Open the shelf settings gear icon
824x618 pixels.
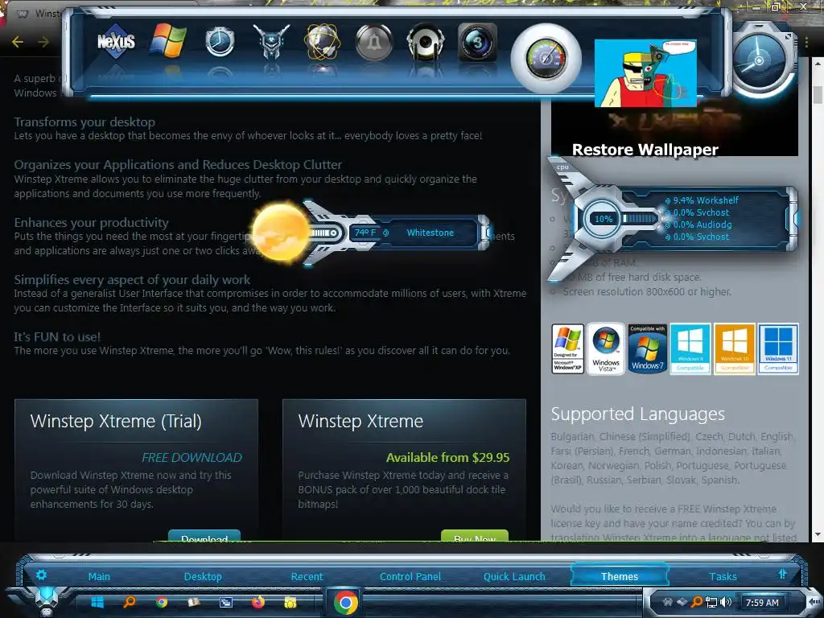pos(41,575)
